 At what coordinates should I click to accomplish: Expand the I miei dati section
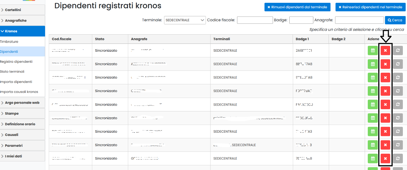click(x=22, y=156)
